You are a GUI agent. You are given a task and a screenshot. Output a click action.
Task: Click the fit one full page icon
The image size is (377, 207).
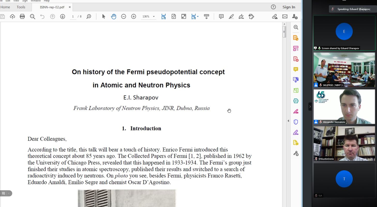(174, 17)
